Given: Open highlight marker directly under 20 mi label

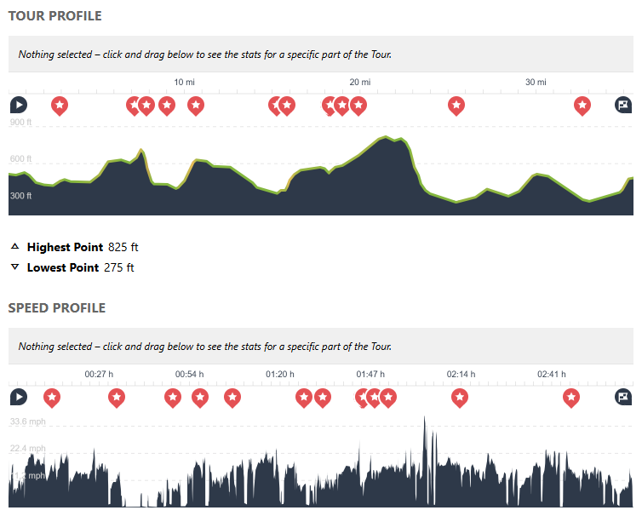Looking at the screenshot, I should (x=358, y=105).
